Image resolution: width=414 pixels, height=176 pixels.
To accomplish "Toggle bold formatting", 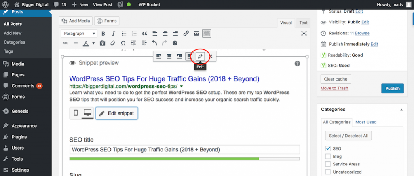I will (x=103, y=34).
